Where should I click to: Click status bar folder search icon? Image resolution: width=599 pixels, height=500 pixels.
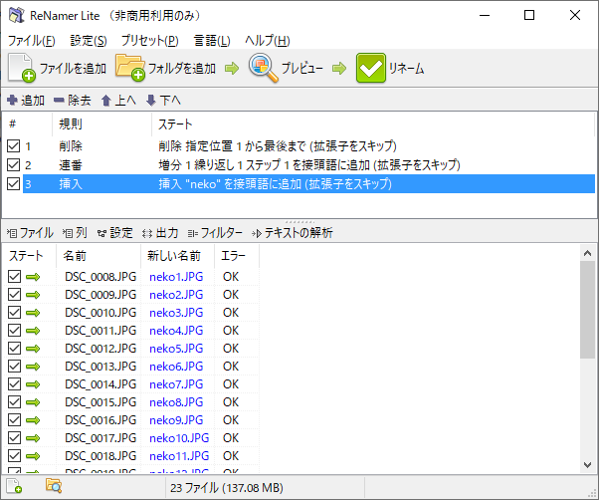point(54,485)
